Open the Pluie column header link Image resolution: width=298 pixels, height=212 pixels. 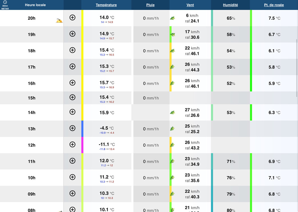(x=150, y=5)
